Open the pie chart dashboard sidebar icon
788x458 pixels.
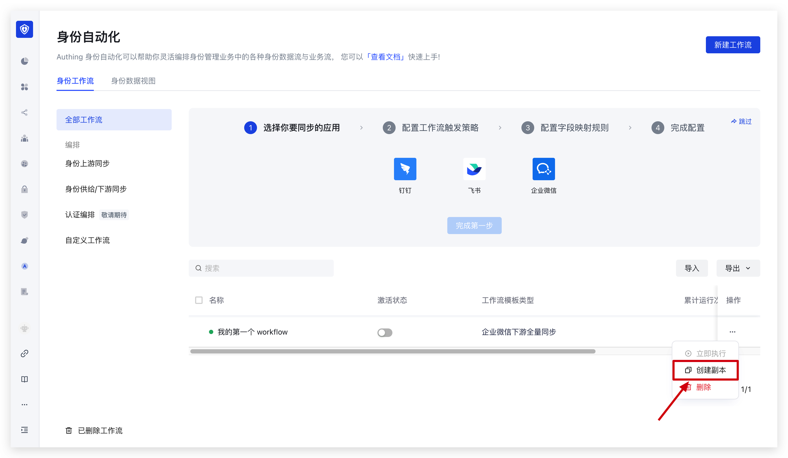pyautogui.click(x=24, y=61)
